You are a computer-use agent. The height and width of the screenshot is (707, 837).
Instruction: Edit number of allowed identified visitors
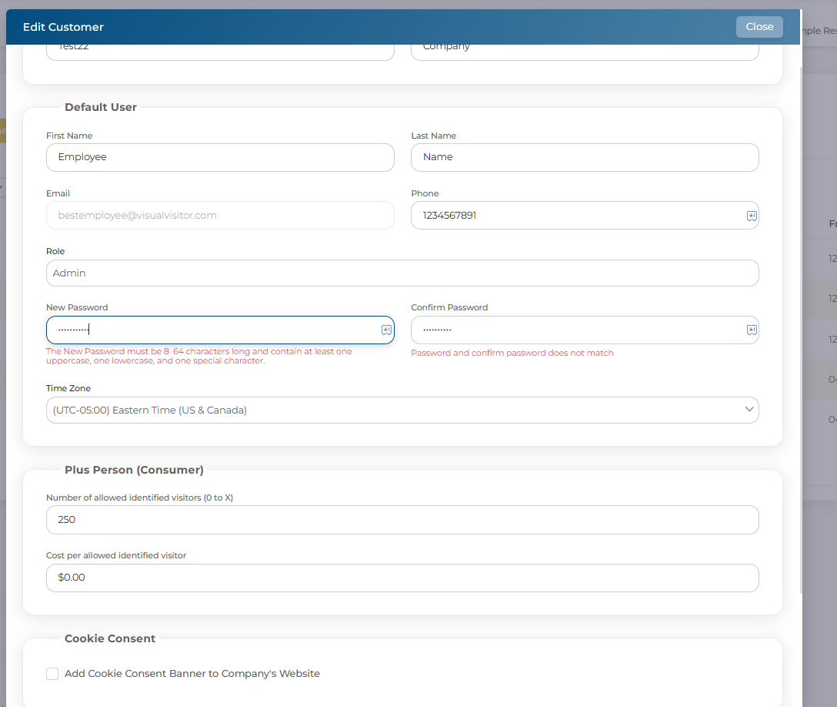[x=402, y=520]
